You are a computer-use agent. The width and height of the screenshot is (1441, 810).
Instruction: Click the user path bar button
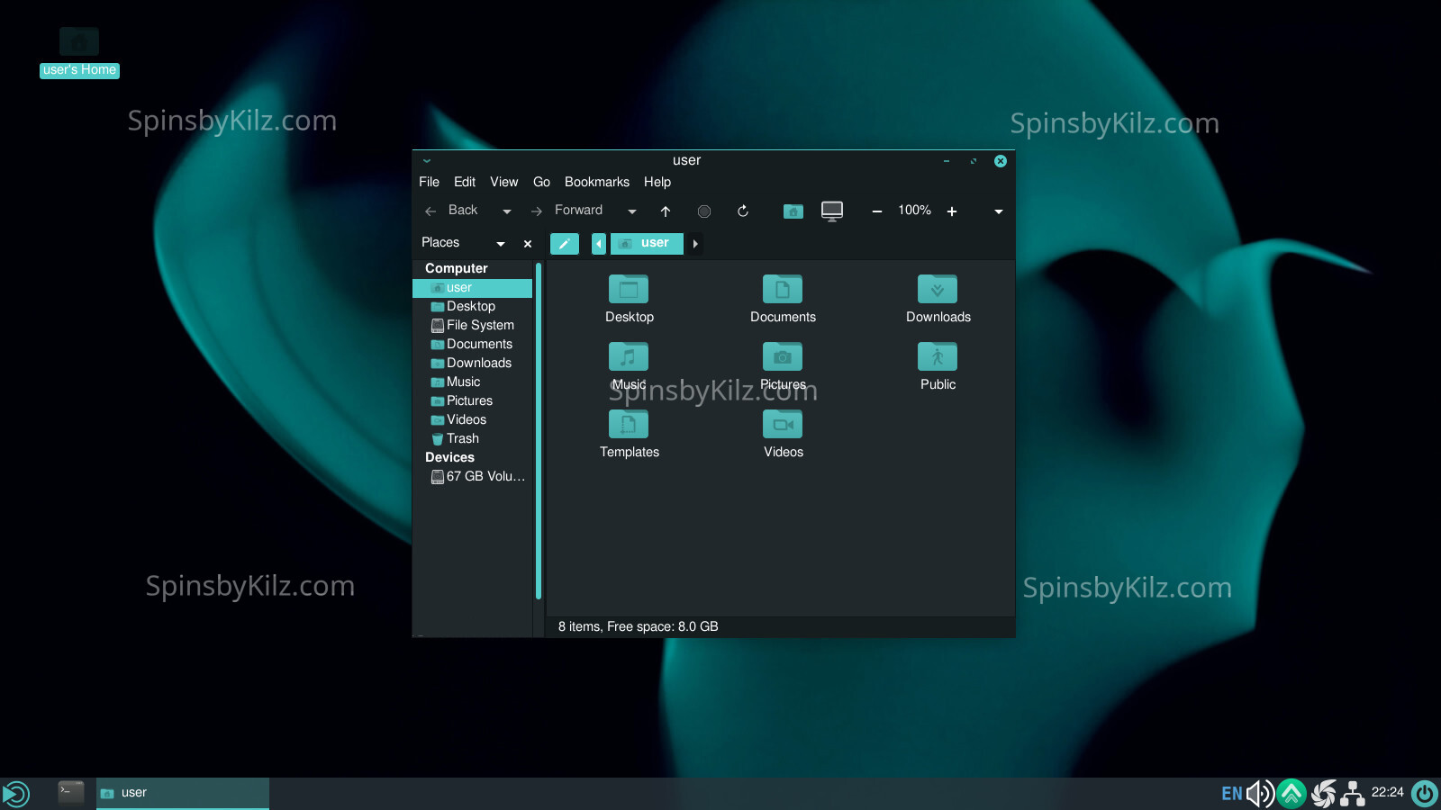coord(647,243)
